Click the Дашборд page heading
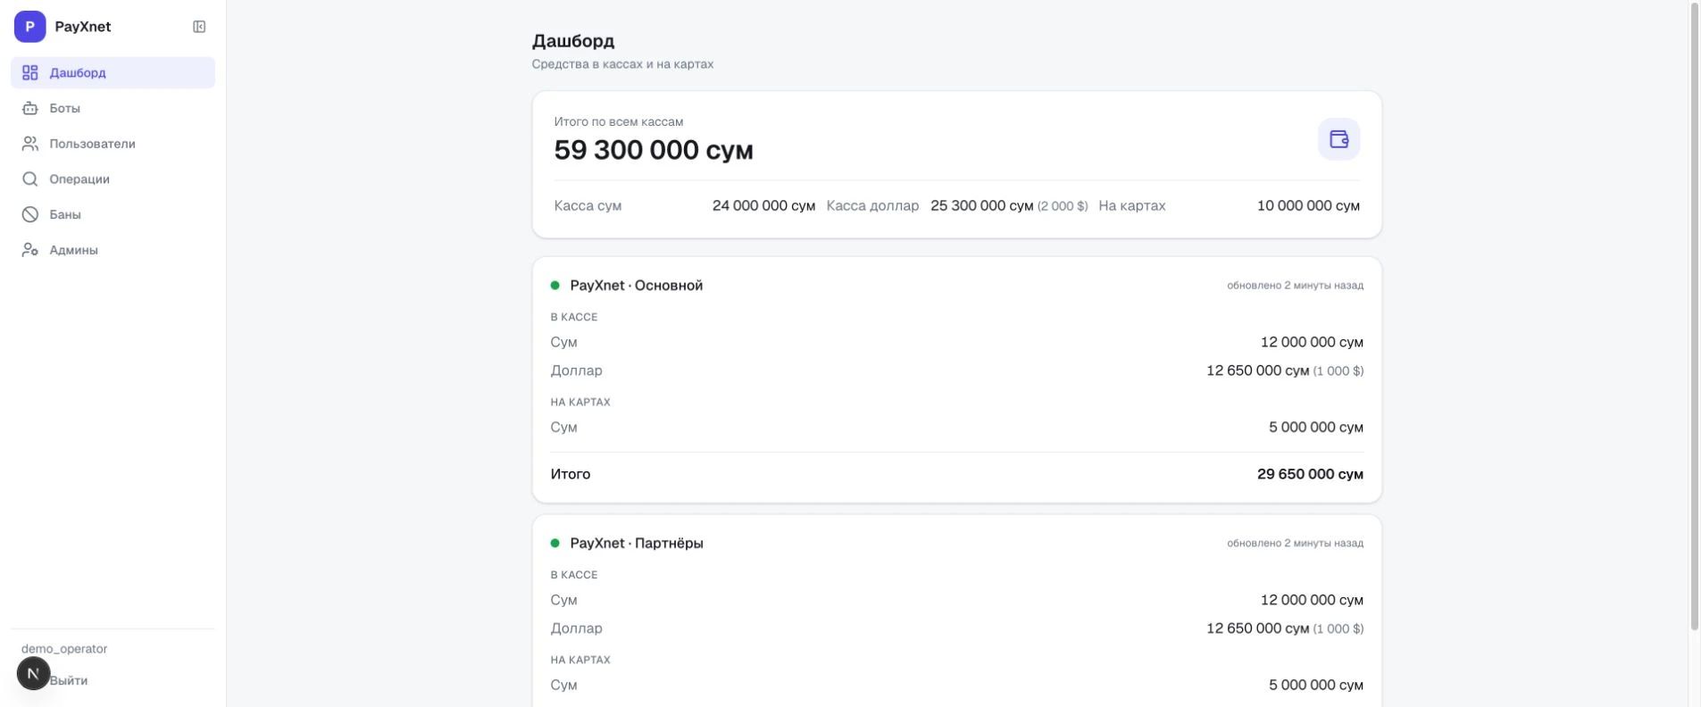The height and width of the screenshot is (707, 1701). [x=573, y=41]
